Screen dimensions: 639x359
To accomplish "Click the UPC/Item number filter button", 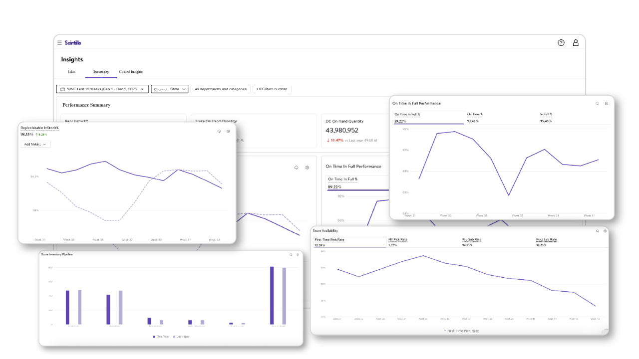I will coord(272,89).
